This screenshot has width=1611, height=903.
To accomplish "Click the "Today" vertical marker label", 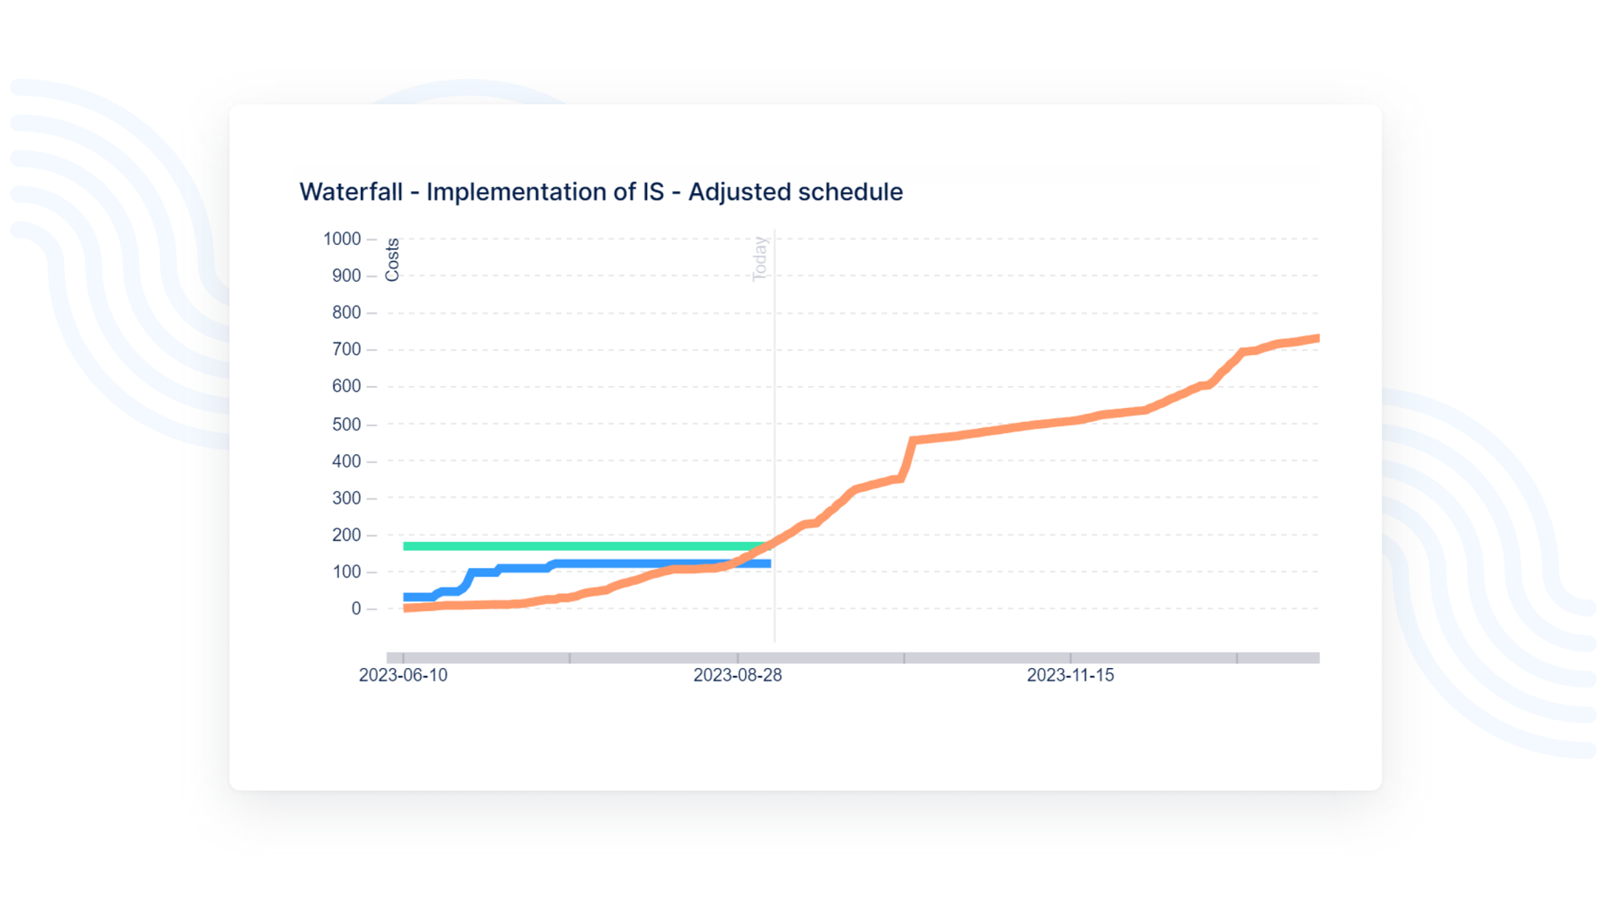I will pos(760,258).
